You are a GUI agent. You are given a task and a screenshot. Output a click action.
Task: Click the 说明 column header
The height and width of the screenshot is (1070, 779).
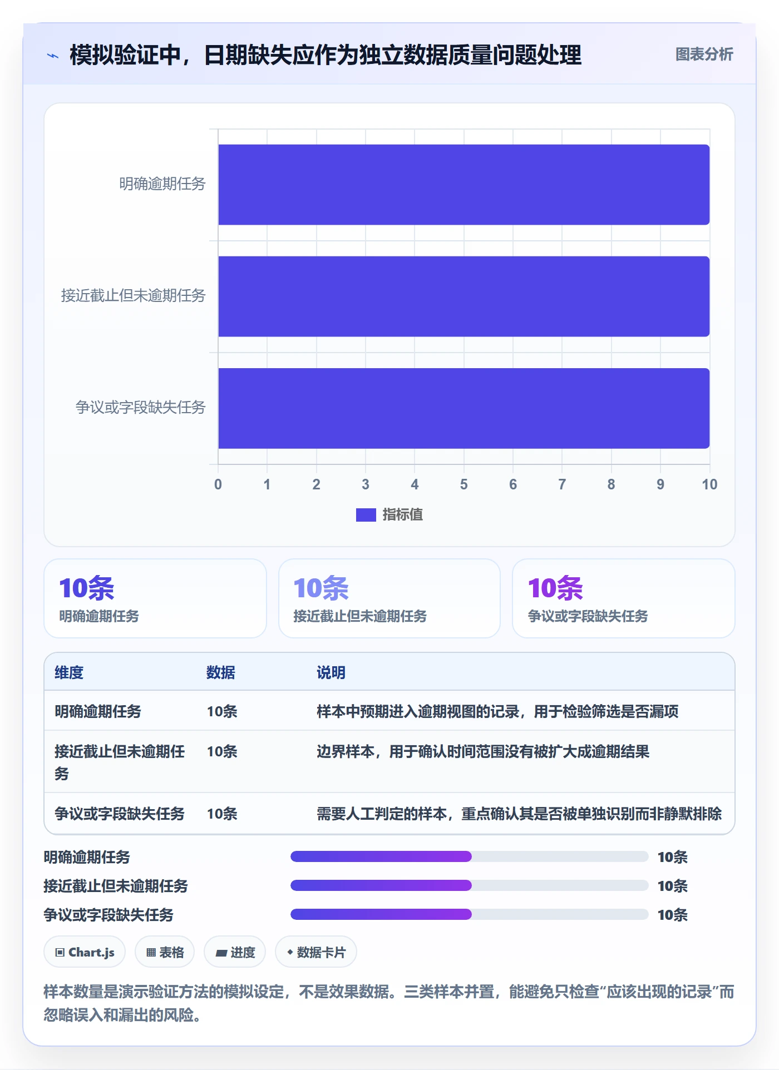pyautogui.click(x=331, y=672)
